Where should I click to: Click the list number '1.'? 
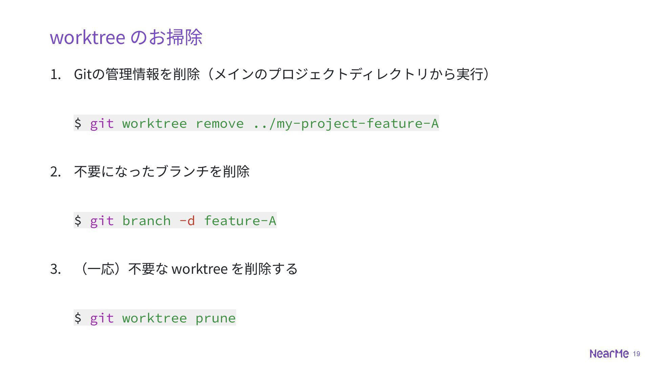(x=56, y=74)
